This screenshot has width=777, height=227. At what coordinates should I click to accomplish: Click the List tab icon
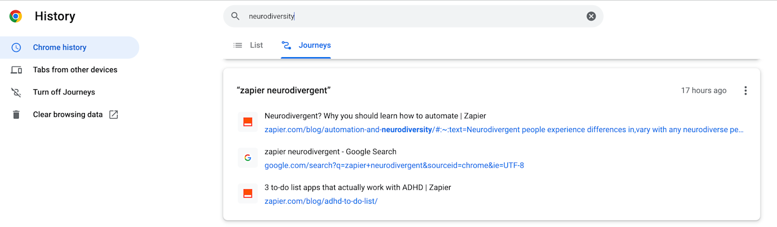[x=238, y=45]
